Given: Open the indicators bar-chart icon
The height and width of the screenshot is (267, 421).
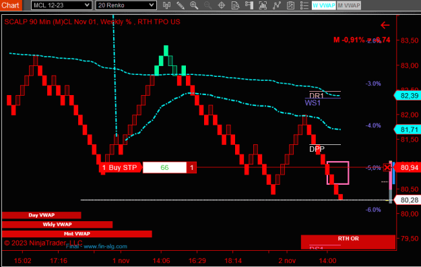Looking at the screenshot, I should click(263, 5).
